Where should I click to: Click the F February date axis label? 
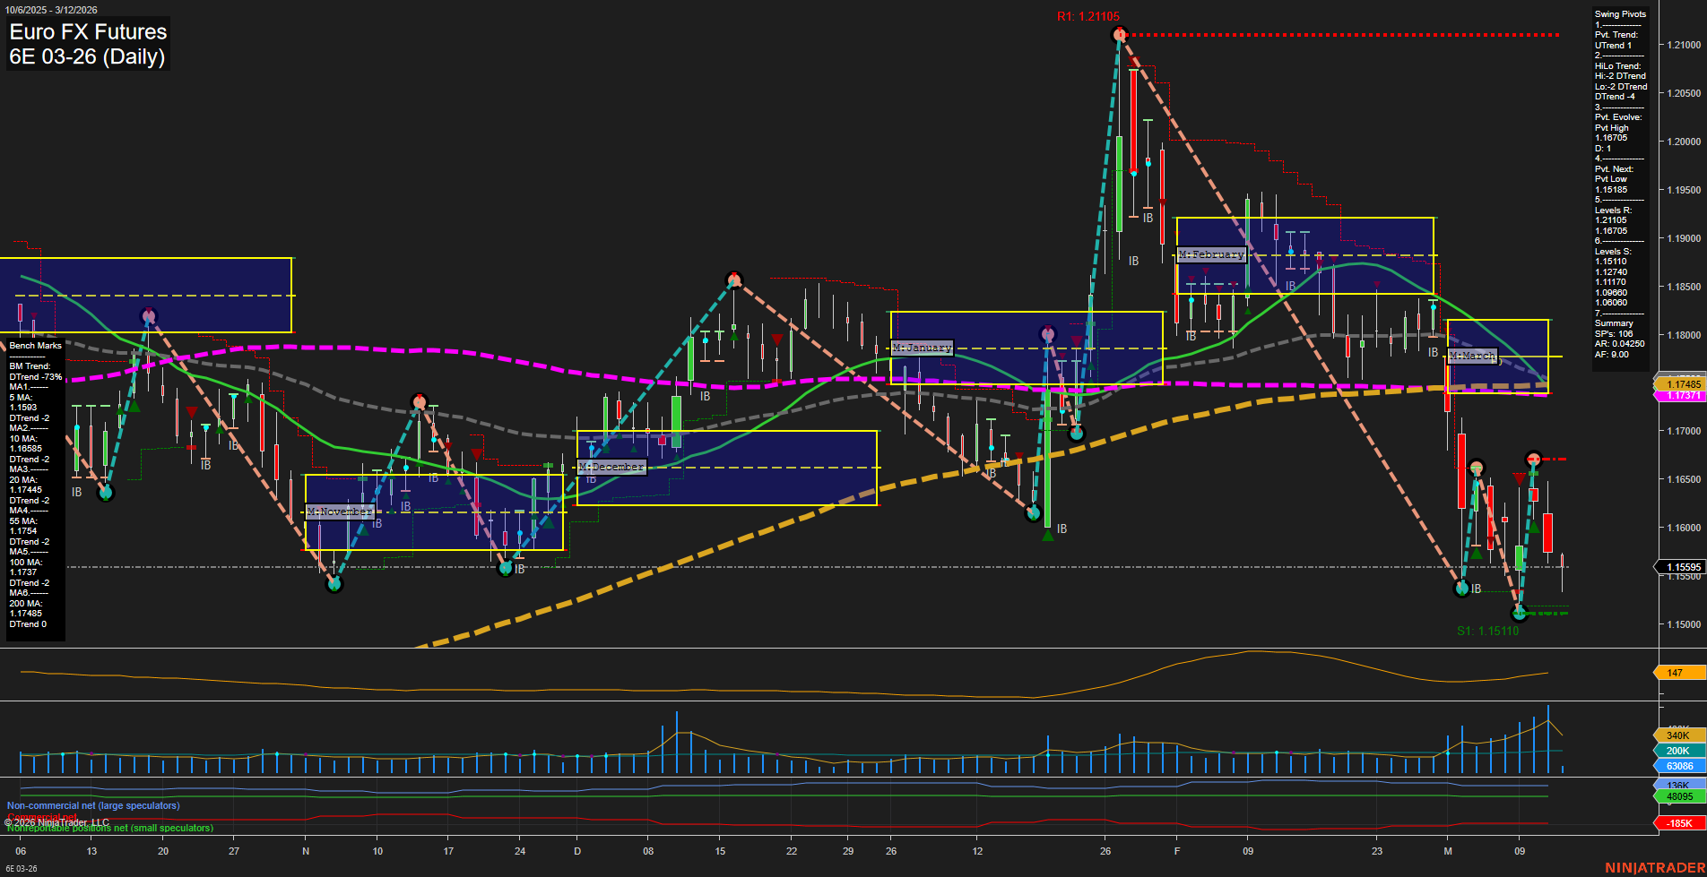[x=1177, y=851]
